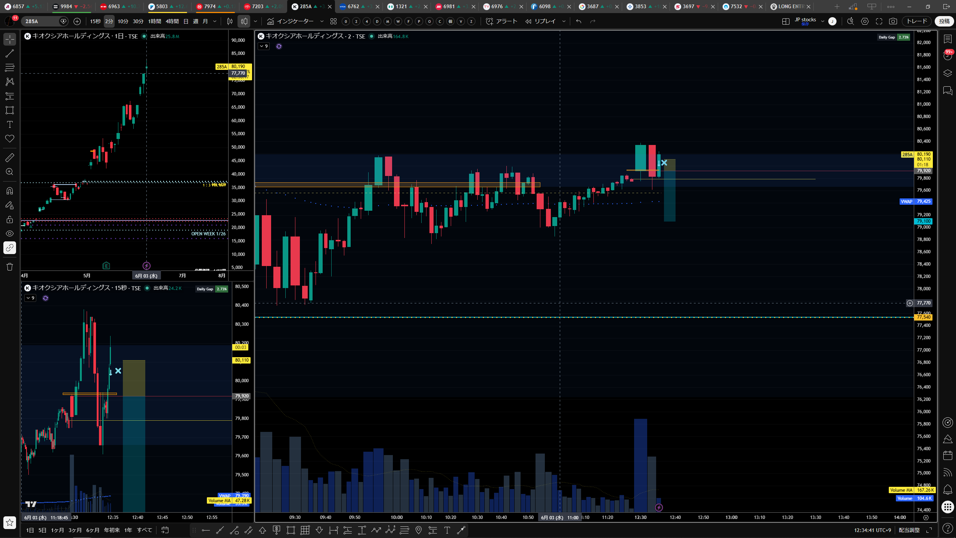Open the alerts bell in right sidebar

pyautogui.click(x=947, y=489)
